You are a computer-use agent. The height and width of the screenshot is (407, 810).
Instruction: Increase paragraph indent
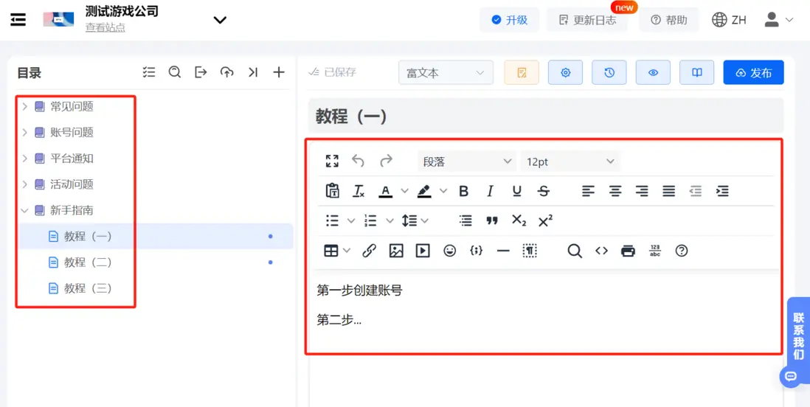(x=722, y=191)
